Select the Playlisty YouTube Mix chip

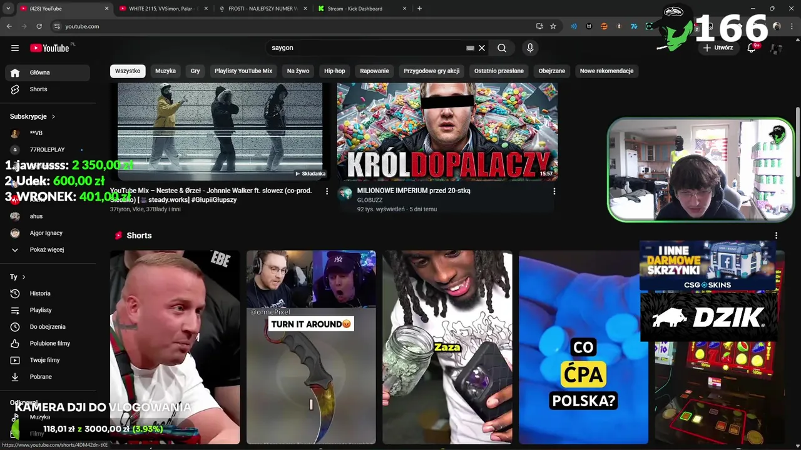tap(243, 71)
